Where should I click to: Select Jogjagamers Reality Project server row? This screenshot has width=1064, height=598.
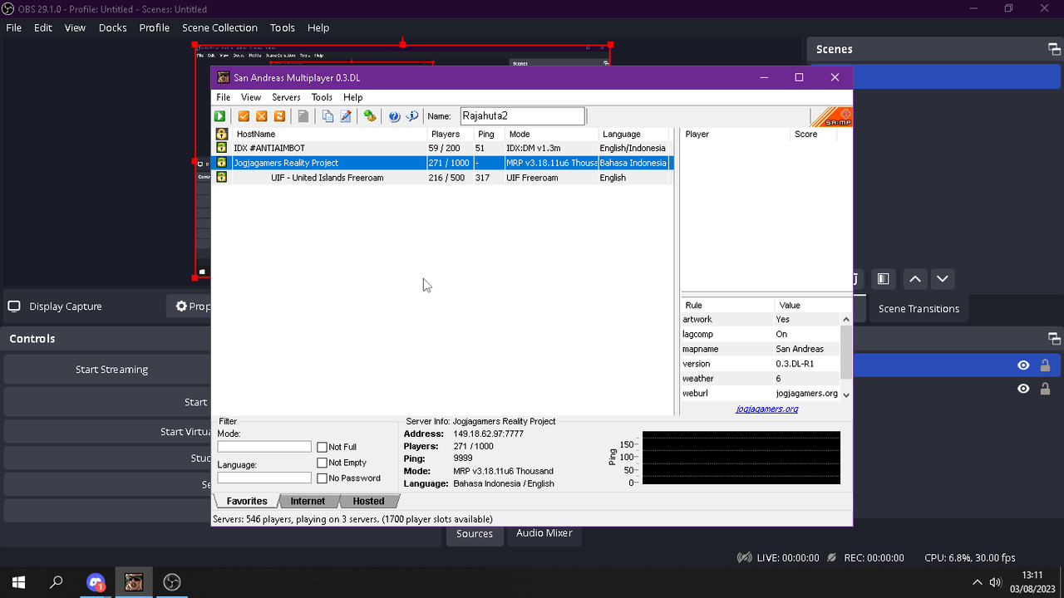[x=442, y=163]
